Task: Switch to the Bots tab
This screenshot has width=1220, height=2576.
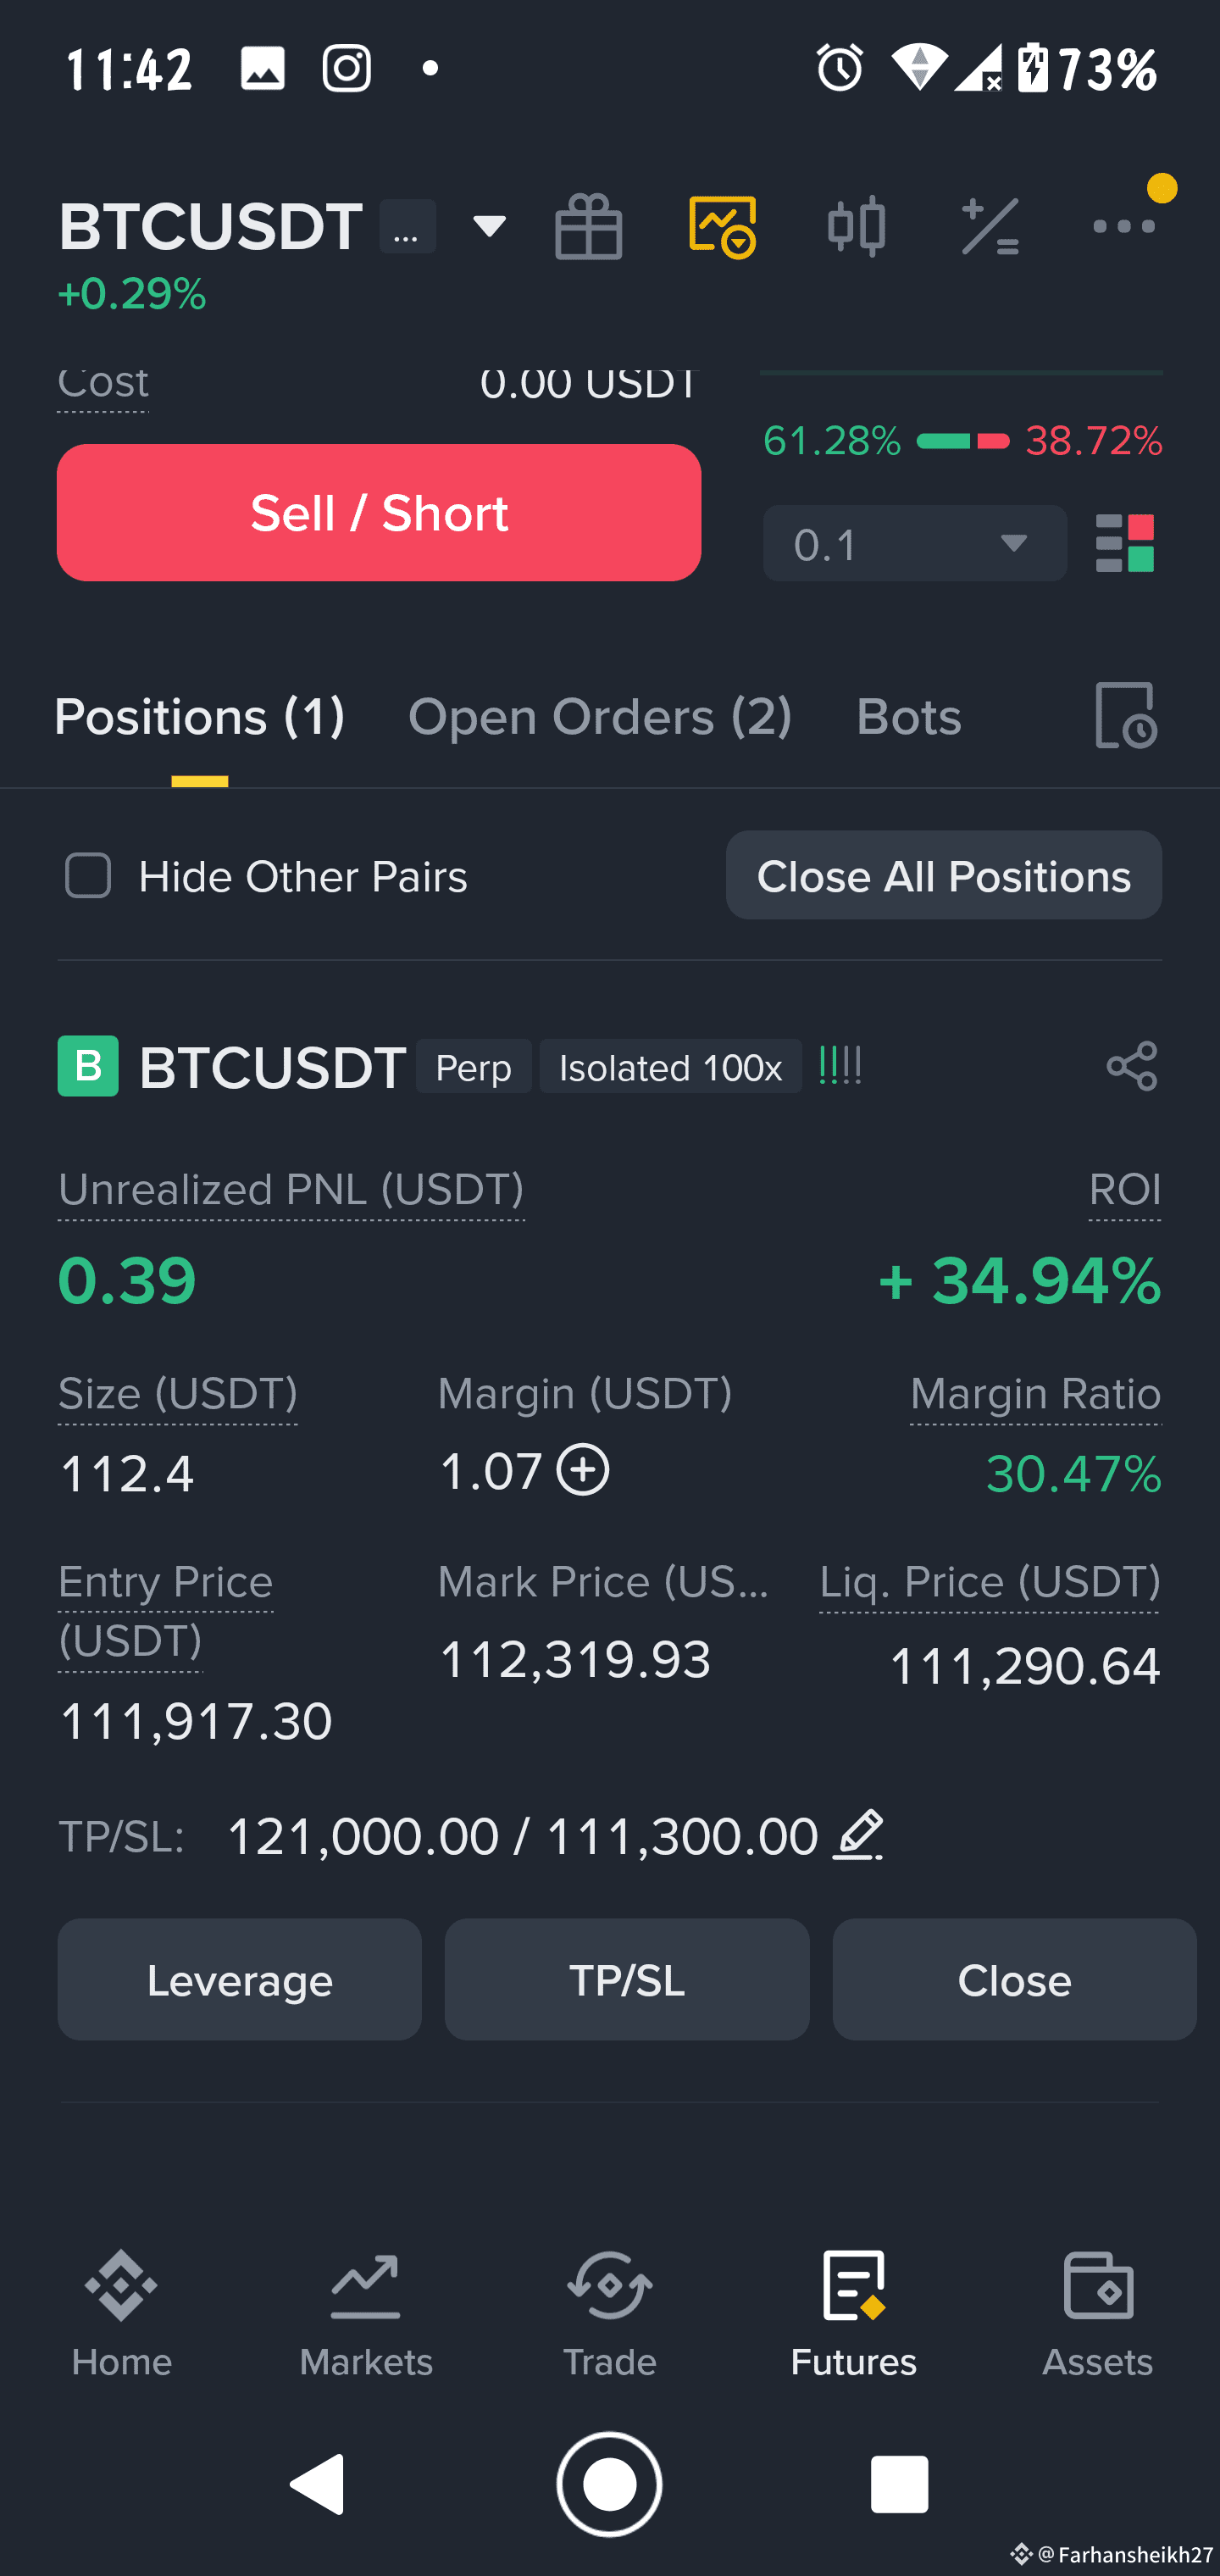Action: click(908, 717)
